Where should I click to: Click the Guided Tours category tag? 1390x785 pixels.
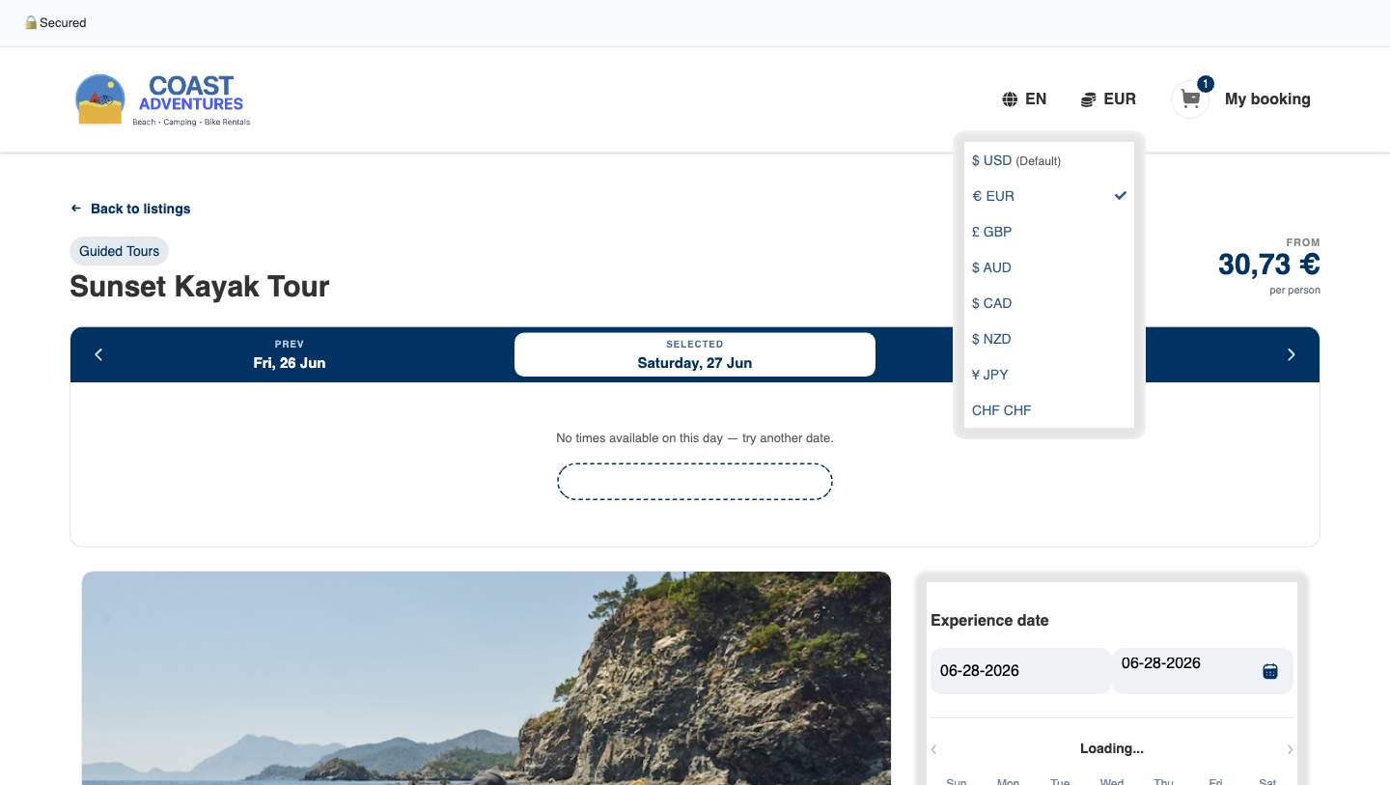(120, 251)
